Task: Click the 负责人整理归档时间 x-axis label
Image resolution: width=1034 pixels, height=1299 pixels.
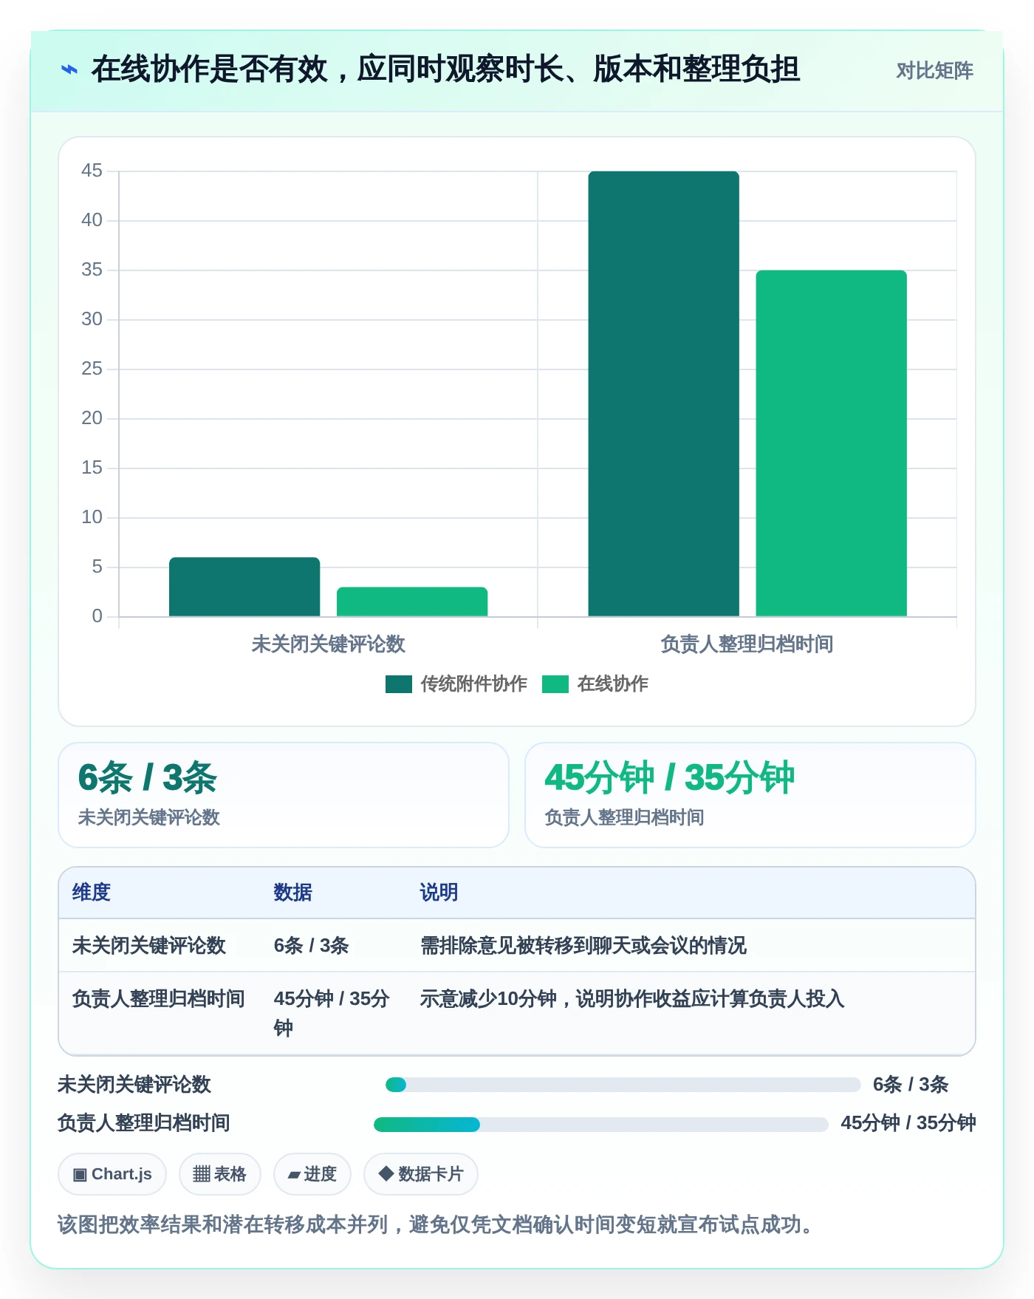Action: coord(747,644)
